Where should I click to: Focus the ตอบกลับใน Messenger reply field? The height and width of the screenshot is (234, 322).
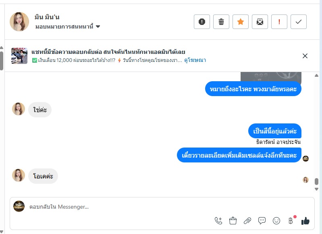click(121, 207)
